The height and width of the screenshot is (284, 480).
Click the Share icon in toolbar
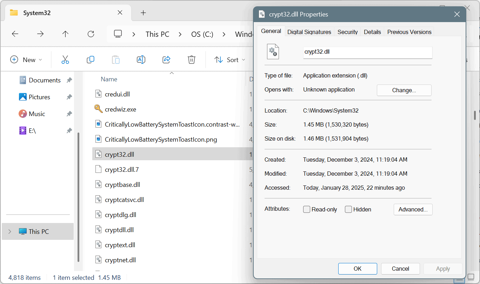click(166, 60)
